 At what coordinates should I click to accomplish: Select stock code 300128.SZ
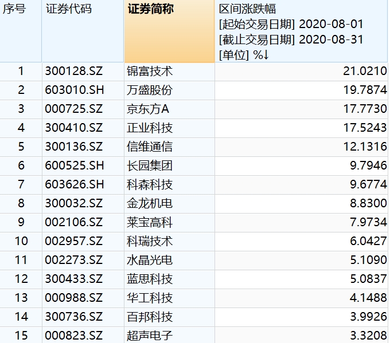click(74, 72)
